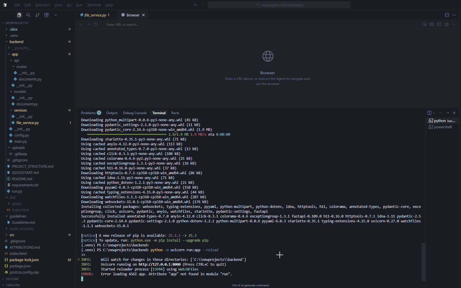461x288 pixels.
Task: Select the python terminal instance
Action: 442,121
